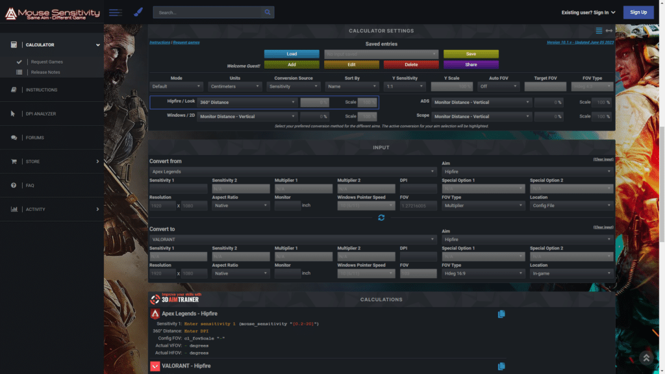This screenshot has width=665, height=374.
Task: Click the swap/refresh icon between conversion sections
Action: coord(381,218)
